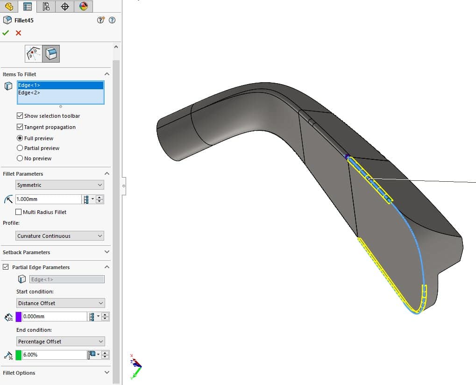Select the Manual fillet type icon
Viewport: 476px width, 385px height.
(51, 54)
